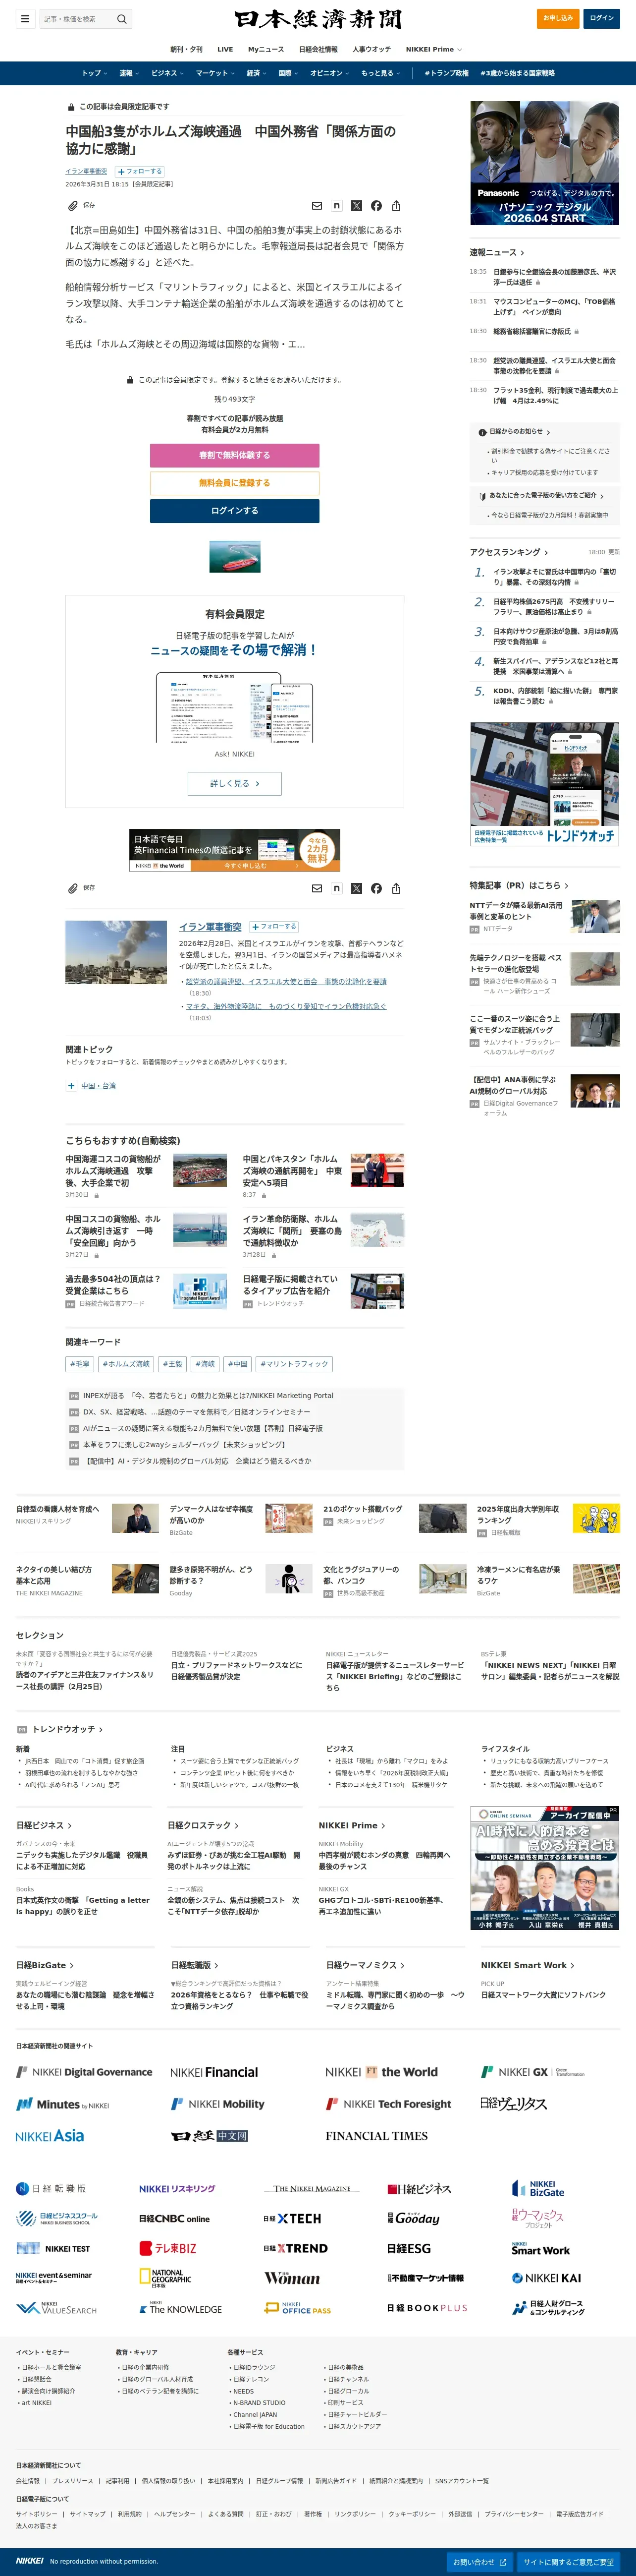Image resolution: width=636 pixels, height=2576 pixels.
Task: Share by email using the icon above the article text
Action: [317, 206]
